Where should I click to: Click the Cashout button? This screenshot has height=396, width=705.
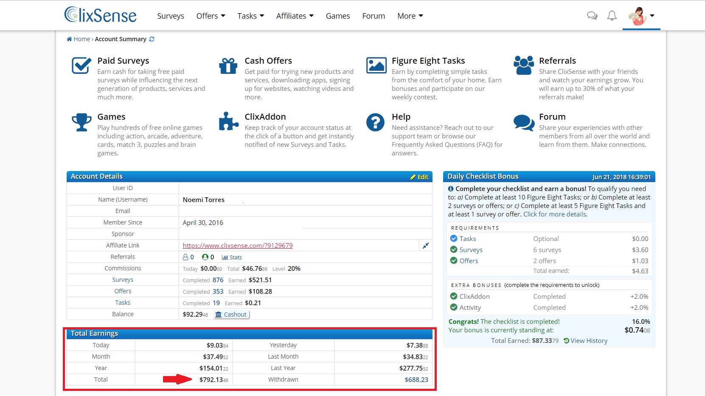231,315
